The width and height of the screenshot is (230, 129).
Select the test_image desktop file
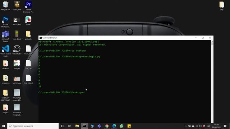(x=17, y=80)
